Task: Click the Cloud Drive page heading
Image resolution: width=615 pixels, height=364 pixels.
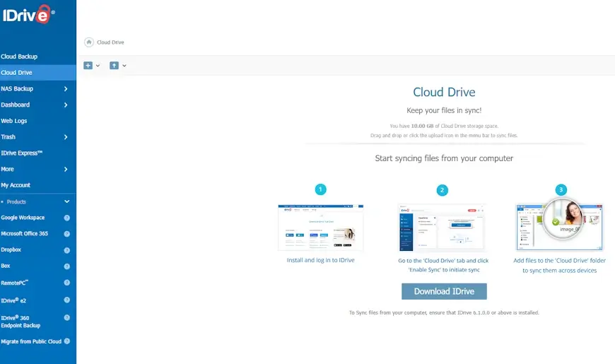Action: point(444,92)
